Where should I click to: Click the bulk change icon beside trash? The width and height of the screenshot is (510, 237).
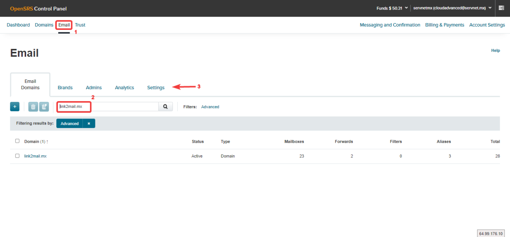[x=44, y=107]
